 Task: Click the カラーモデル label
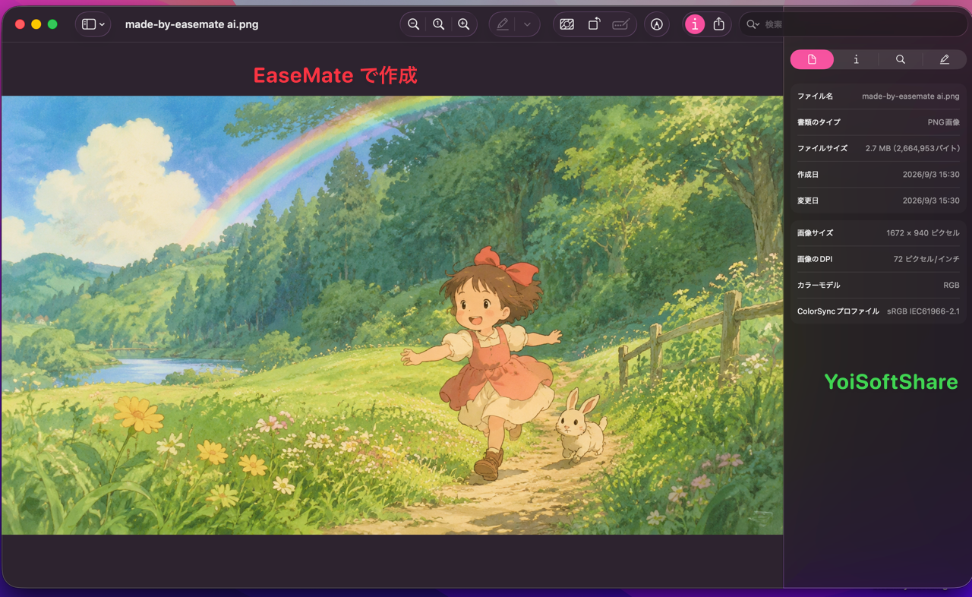[x=819, y=285]
